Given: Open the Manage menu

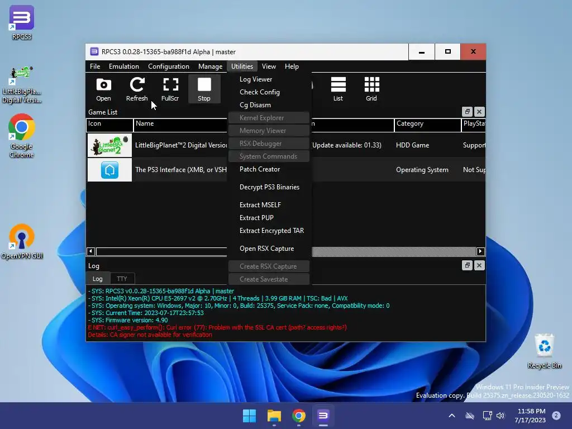Looking at the screenshot, I should (x=210, y=66).
